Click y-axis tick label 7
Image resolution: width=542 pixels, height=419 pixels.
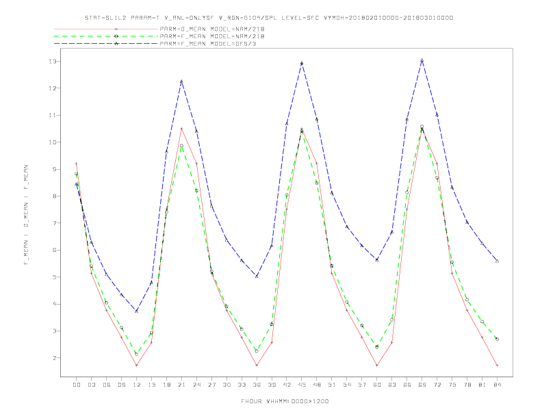[55, 223]
